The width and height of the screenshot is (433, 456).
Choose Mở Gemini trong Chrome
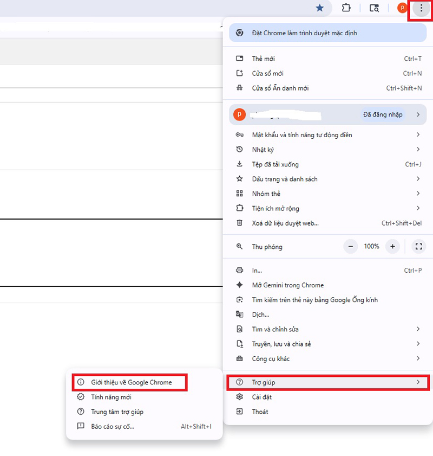coord(328,285)
